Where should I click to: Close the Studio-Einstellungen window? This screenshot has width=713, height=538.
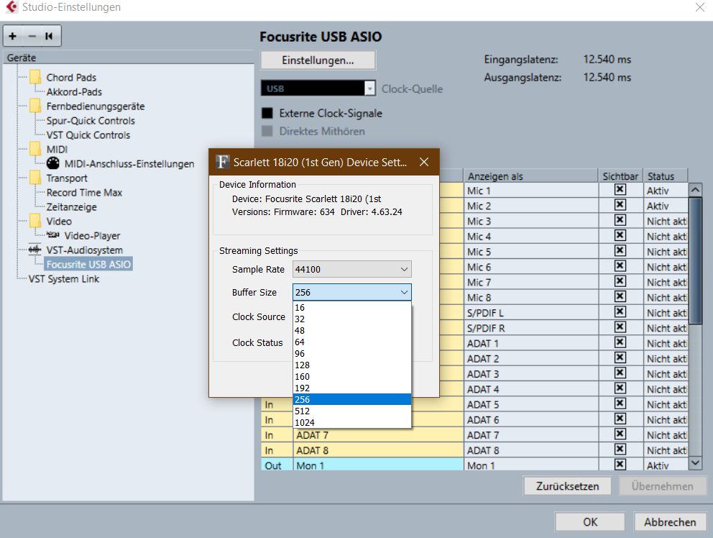pyautogui.click(x=700, y=6)
